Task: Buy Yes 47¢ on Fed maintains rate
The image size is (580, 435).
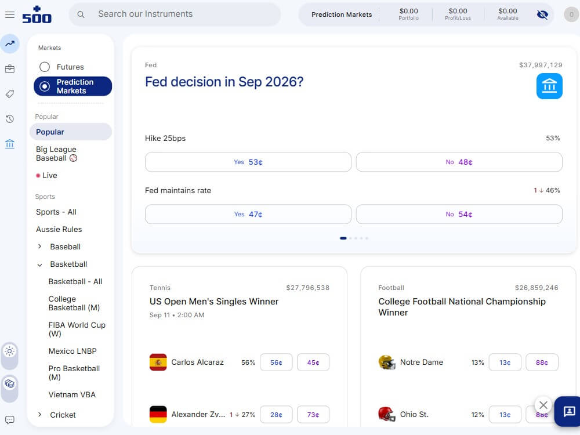Action: pos(248,214)
